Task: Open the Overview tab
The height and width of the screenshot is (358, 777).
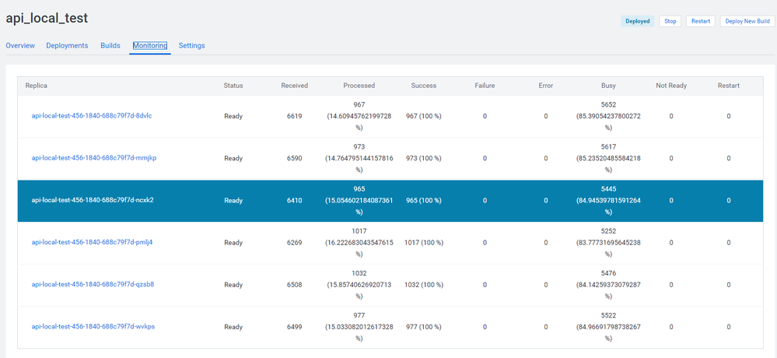Action: click(x=20, y=46)
